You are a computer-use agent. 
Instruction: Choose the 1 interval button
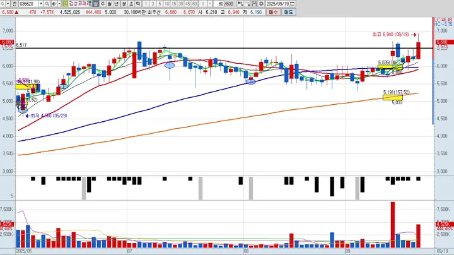point(146,4)
